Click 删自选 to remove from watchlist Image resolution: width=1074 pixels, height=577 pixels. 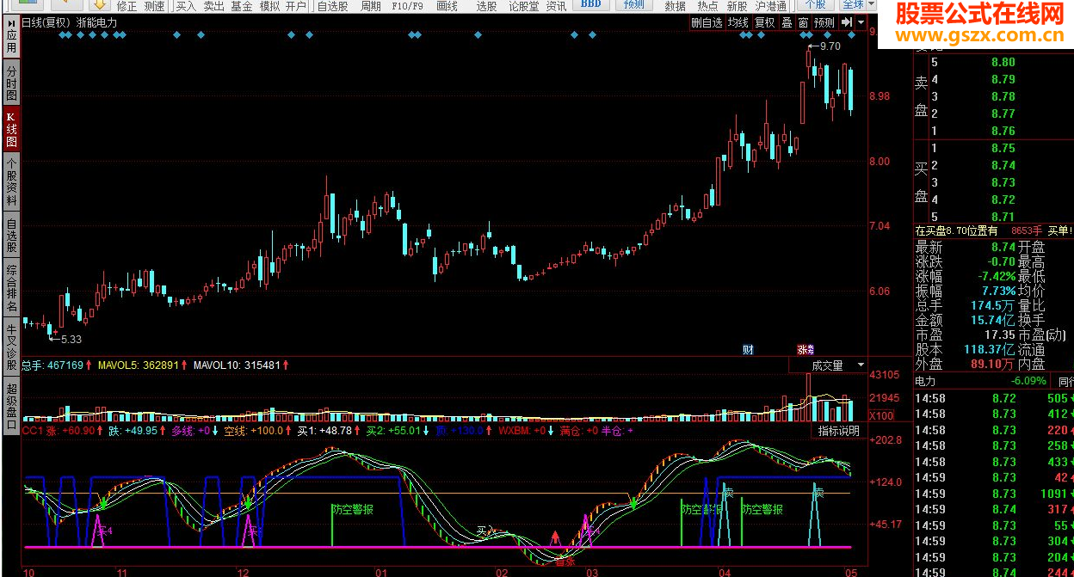coord(707,23)
